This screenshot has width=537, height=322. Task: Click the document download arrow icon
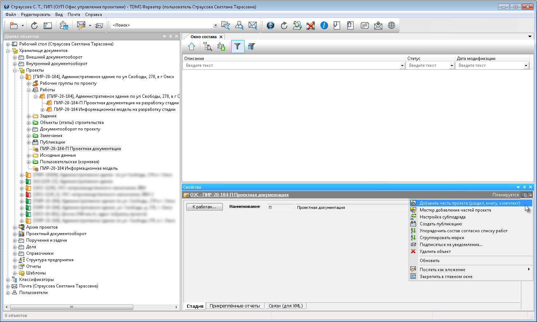pos(337,25)
